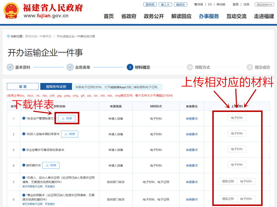Screen dimensions: 277x207
Task: Click the download icon on 安全生产管理制度文本 样表
Action: tap(63, 118)
